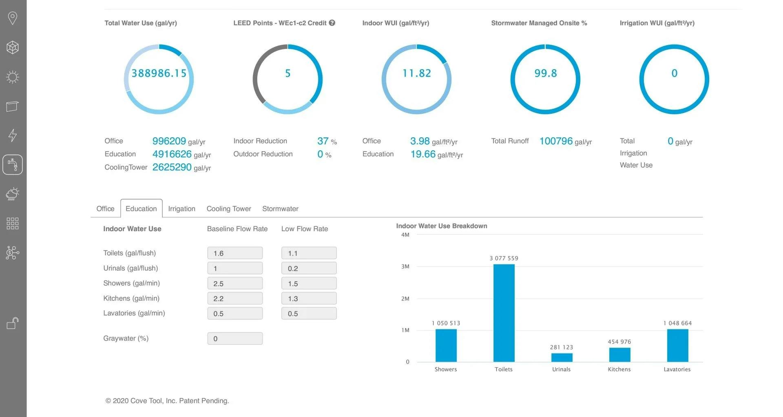Click the '996209' Office water use value
Viewport: 783px width, 417px height.
[x=169, y=141]
